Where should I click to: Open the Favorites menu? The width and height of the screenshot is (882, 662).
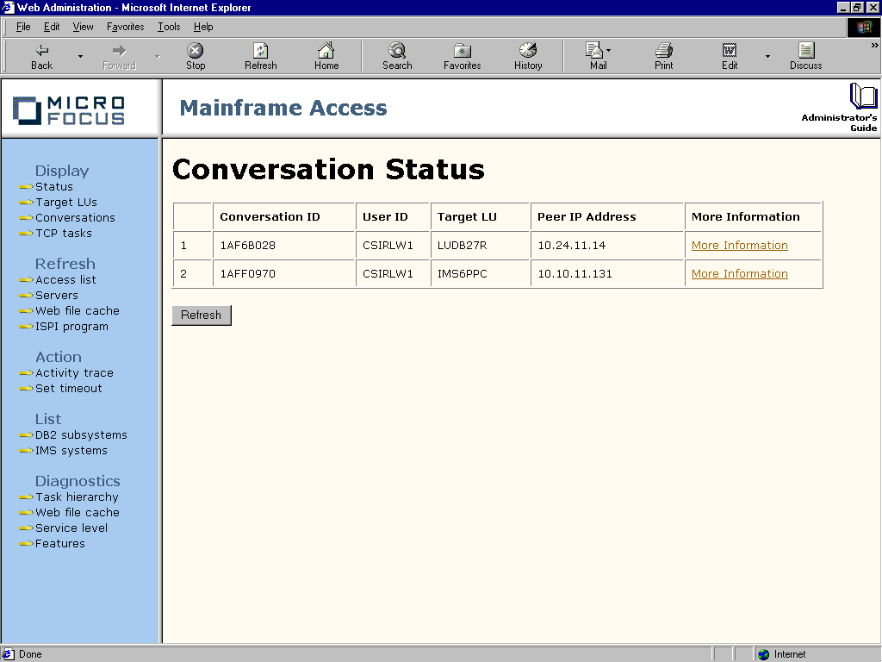(x=125, y=27)
